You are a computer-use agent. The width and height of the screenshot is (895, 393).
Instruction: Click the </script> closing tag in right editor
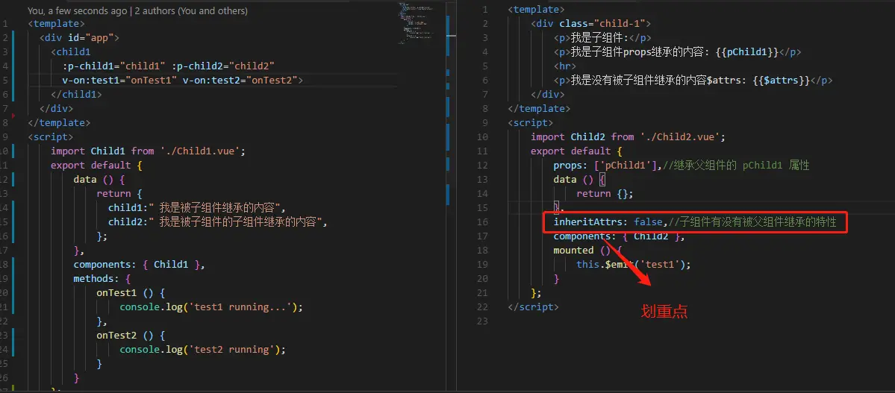click(534, 307)
